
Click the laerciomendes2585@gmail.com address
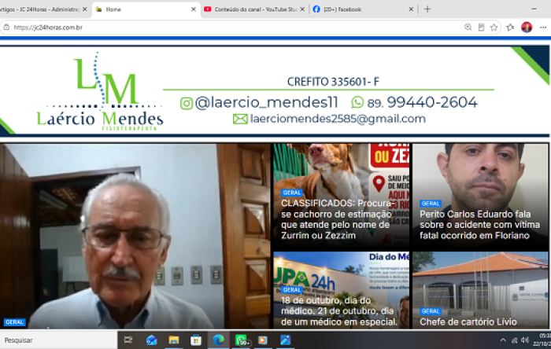click(338, 119)
